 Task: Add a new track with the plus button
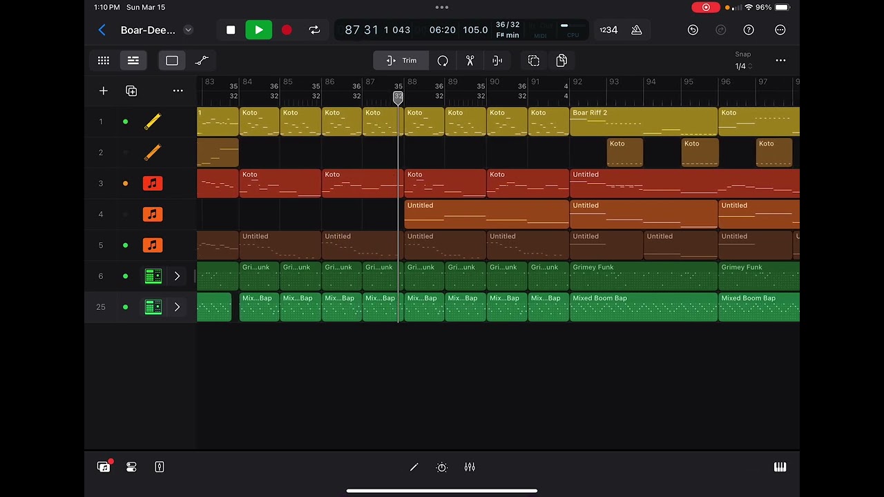click(104, 91)
